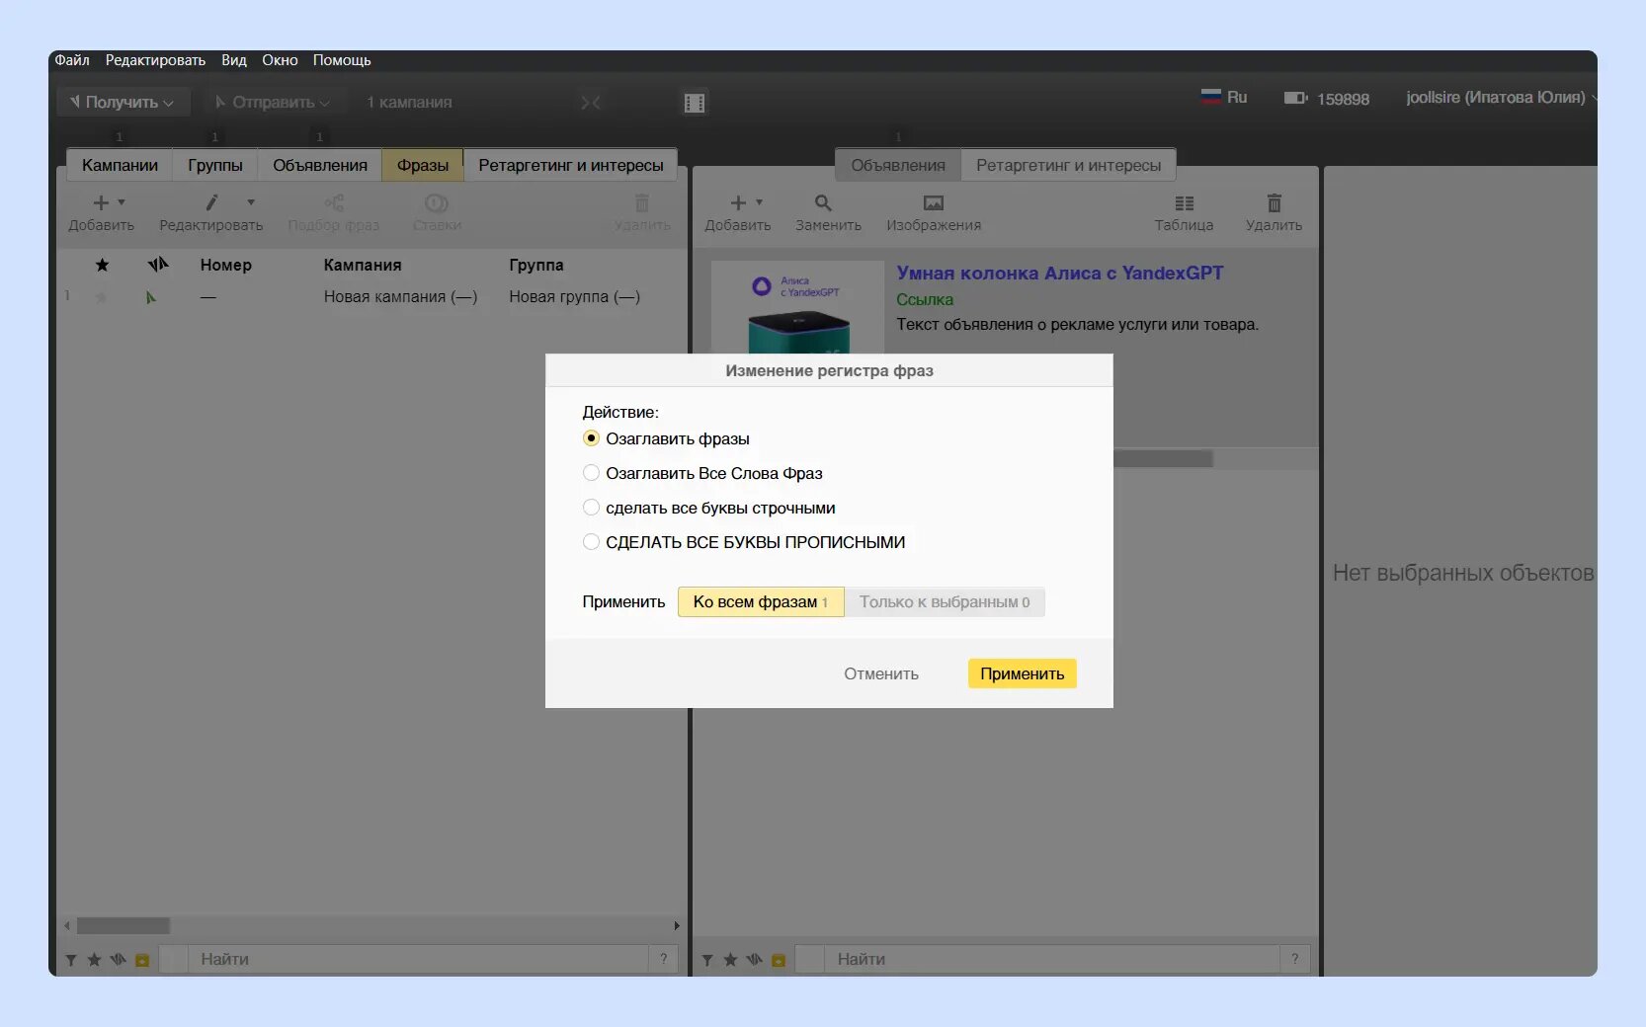1646x1027 pixels.
Task: Click the star filter icon in left panel footer
Action: 94,959
